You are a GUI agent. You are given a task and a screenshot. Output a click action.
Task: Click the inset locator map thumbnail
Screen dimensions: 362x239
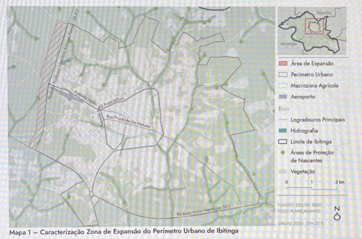click(x=312, y=31)
